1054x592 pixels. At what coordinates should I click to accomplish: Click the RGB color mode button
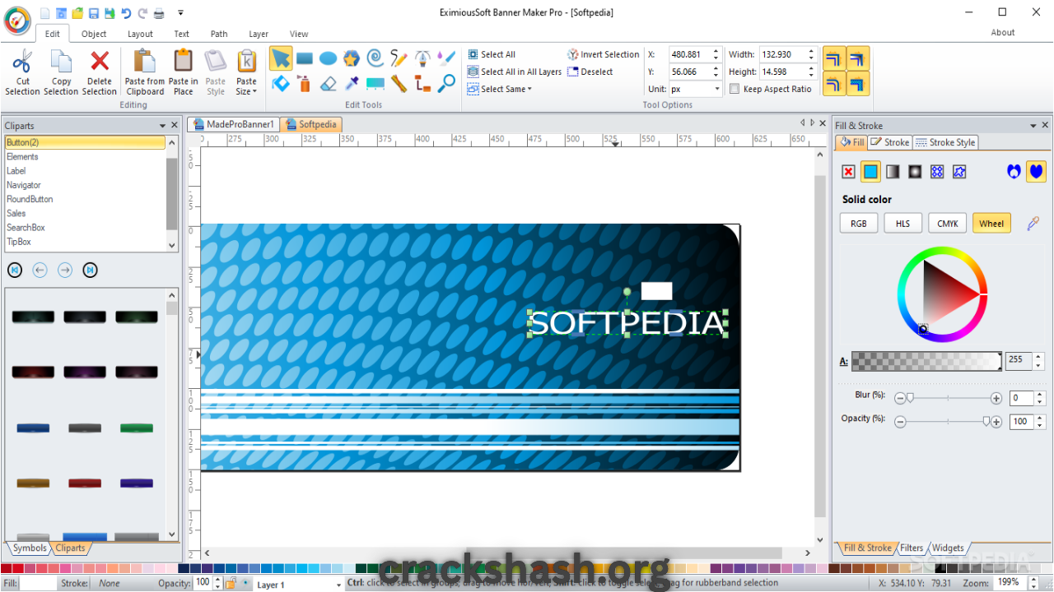click(859, 223)
